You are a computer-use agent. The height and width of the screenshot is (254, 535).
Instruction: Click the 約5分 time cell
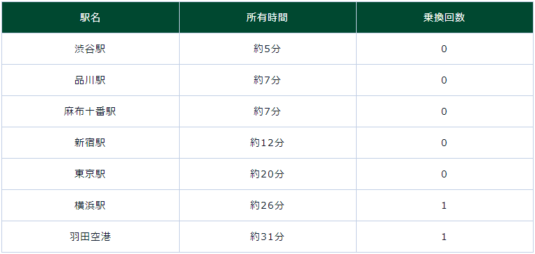click(267, 49)
